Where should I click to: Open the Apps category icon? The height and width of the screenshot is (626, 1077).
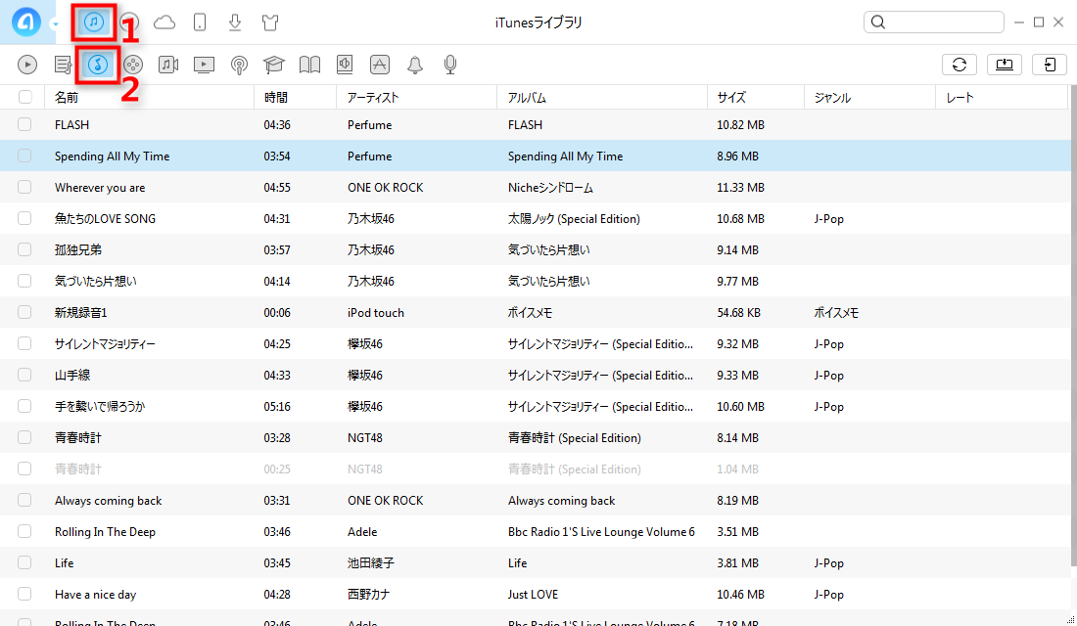pos(380,65)
